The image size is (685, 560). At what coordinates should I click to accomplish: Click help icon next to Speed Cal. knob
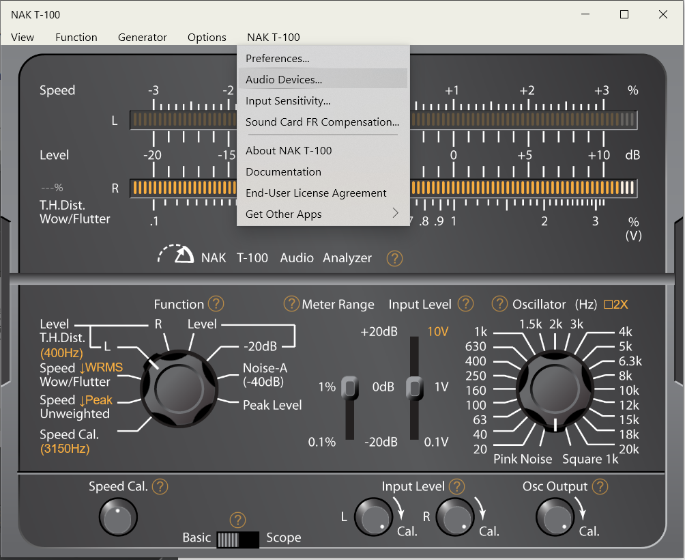click(x=160, y=487)
